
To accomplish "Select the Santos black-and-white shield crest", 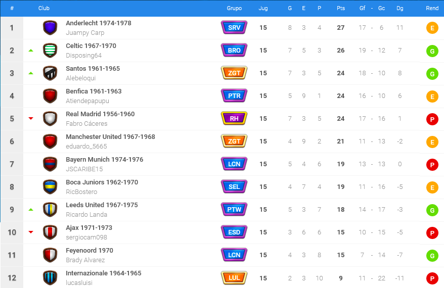I will (50, 73).
